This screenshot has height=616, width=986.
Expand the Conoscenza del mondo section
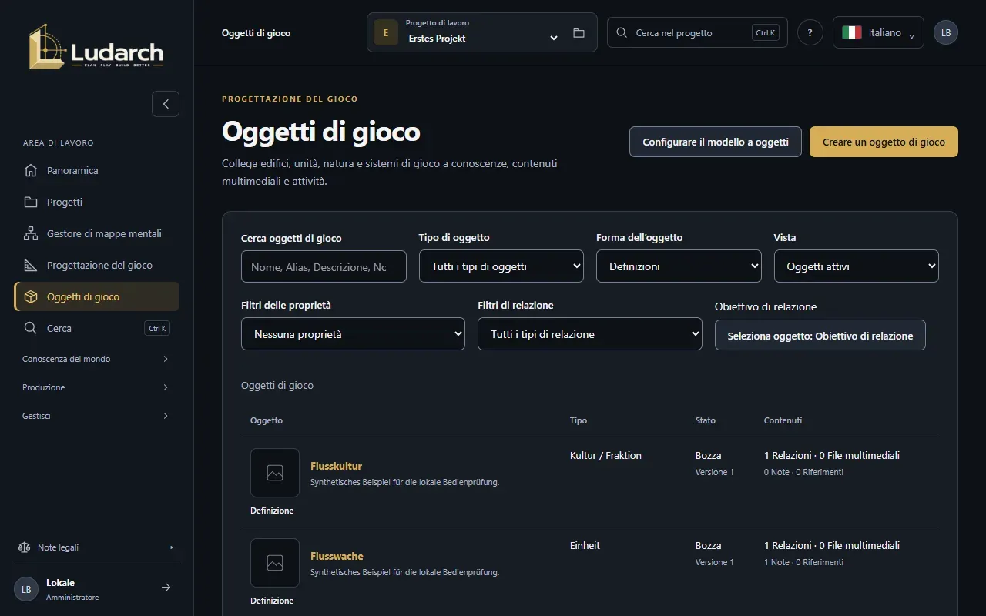pos(96,359)
